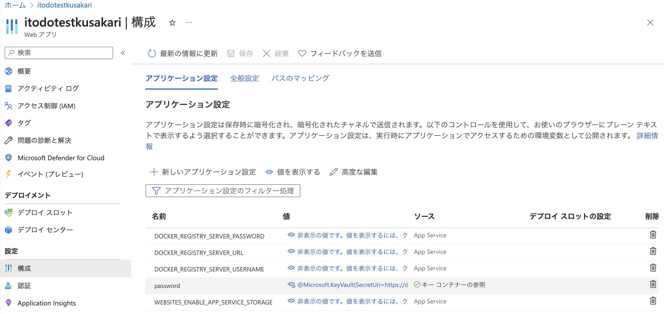Image resolution: width=664 pixels, height=314 pixels.
Task: Switch to the パスのマッピング tab
Action: [300, 78]
